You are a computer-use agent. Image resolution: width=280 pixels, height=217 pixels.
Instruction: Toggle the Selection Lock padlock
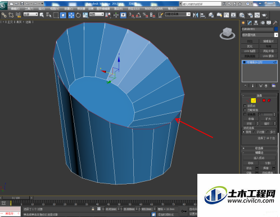coord(93,209)
